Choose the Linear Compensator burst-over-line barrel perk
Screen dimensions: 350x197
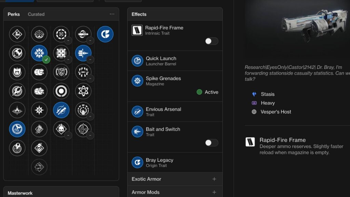pos(17,110)
